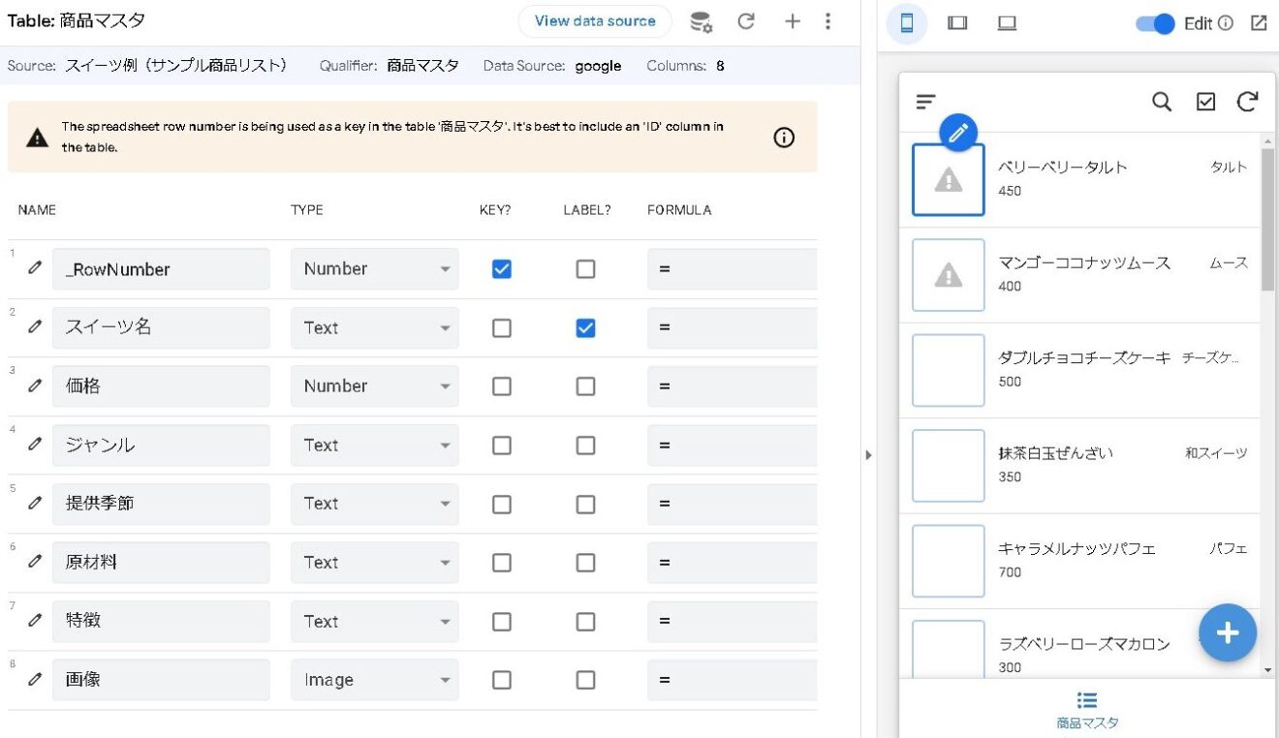Viewport: 1279px width, 738px height.
Task: Select the 商品マスタ view at preview bottom
Action: pos(1086,708)
